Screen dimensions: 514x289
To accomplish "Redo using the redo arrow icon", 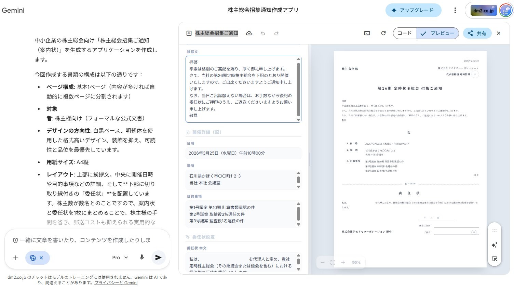I will [x=276, y=33].
